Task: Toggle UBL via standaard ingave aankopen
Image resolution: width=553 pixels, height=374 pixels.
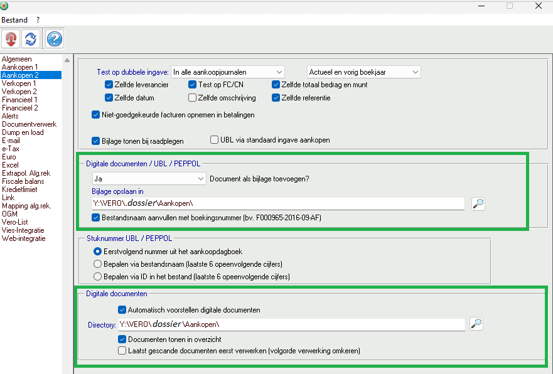Action: click(215, 140)
